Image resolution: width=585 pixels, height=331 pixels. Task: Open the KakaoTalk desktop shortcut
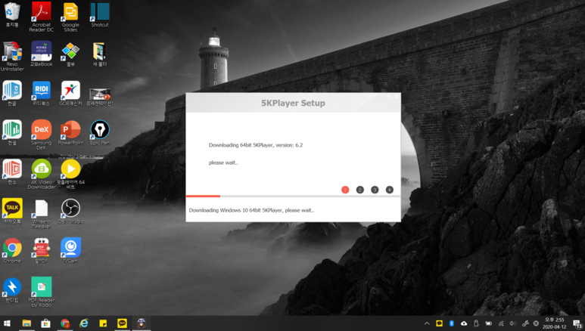(12, 211)
